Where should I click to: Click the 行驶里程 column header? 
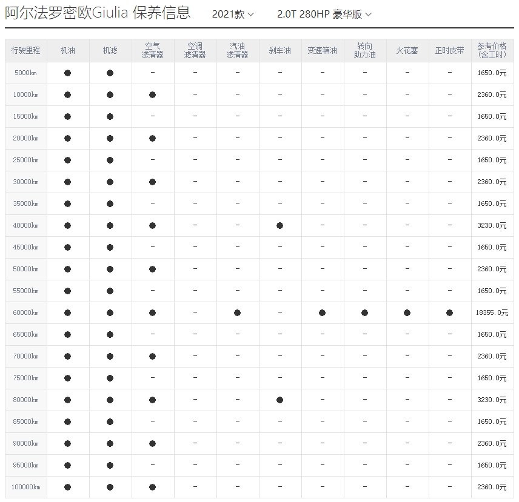click(x=26, y=51)
